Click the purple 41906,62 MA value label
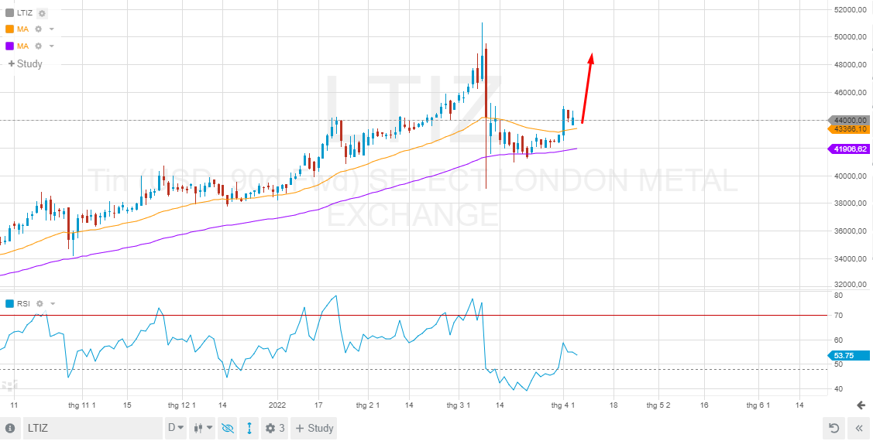This screenshot has width=873, height=441. point(849,149)
